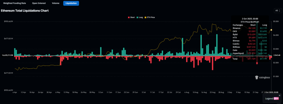Select the CoinEx row in tooltip

click(250, 44)
